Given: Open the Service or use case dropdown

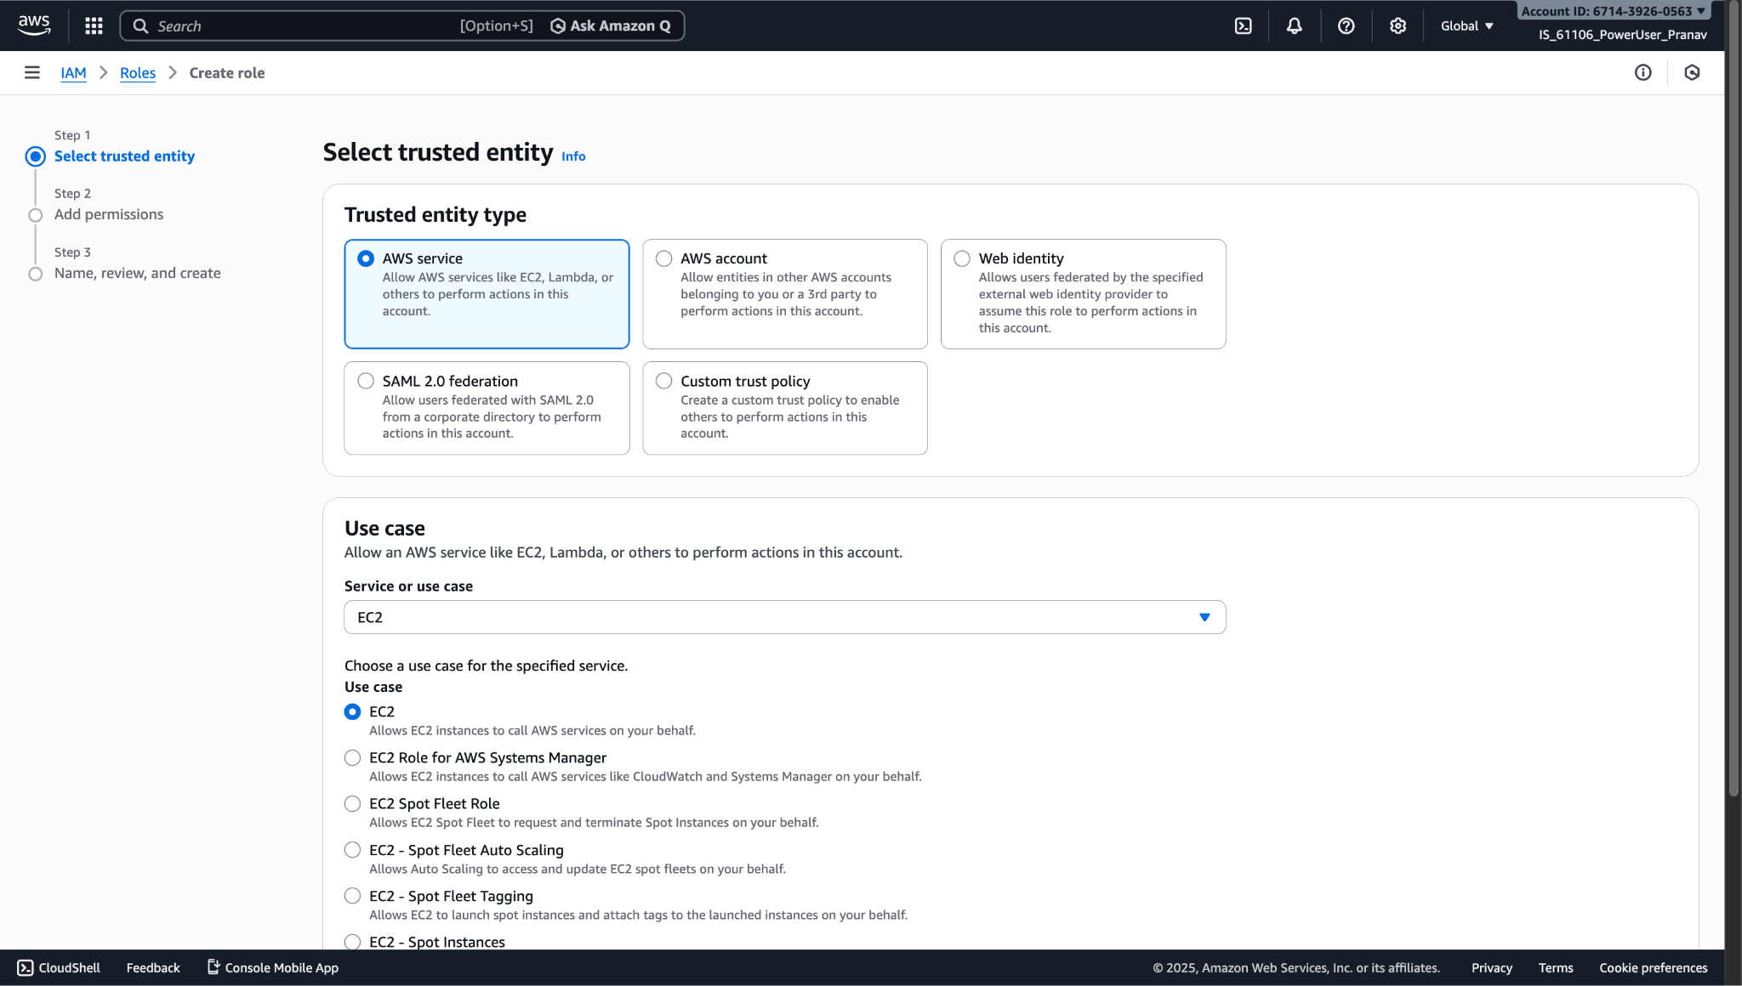Looking at the screenshot, I should coord(784,617).
